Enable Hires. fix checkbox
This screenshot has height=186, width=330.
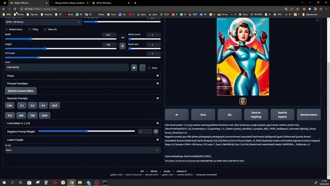(45, 29)
